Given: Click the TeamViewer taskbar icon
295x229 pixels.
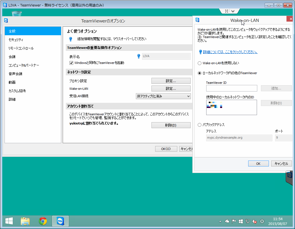Looking at the screenshot, I should pos(60,221).
